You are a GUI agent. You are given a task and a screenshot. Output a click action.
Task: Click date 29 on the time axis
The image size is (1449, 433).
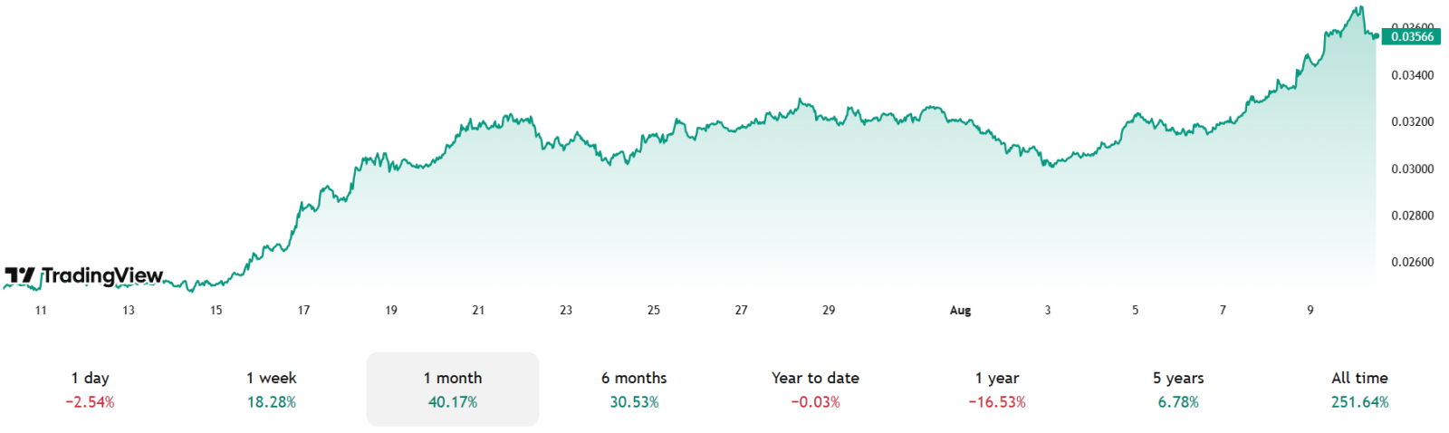pyautogui.click(x=829, y=311)
